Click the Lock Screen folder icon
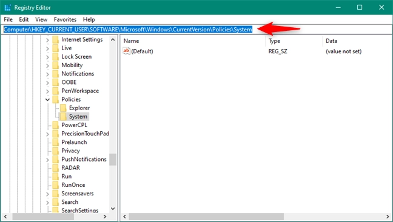The height and width of the screenshot is (222, 393). (x=56, y=56)
